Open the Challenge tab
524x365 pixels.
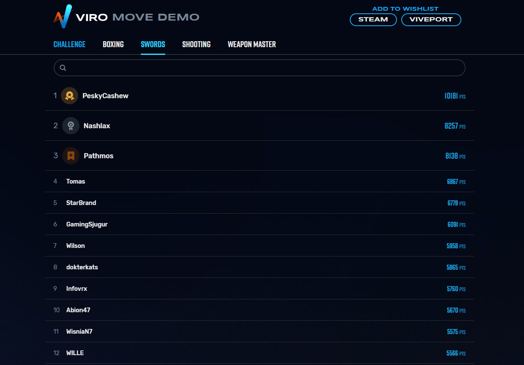coord(70,44)
